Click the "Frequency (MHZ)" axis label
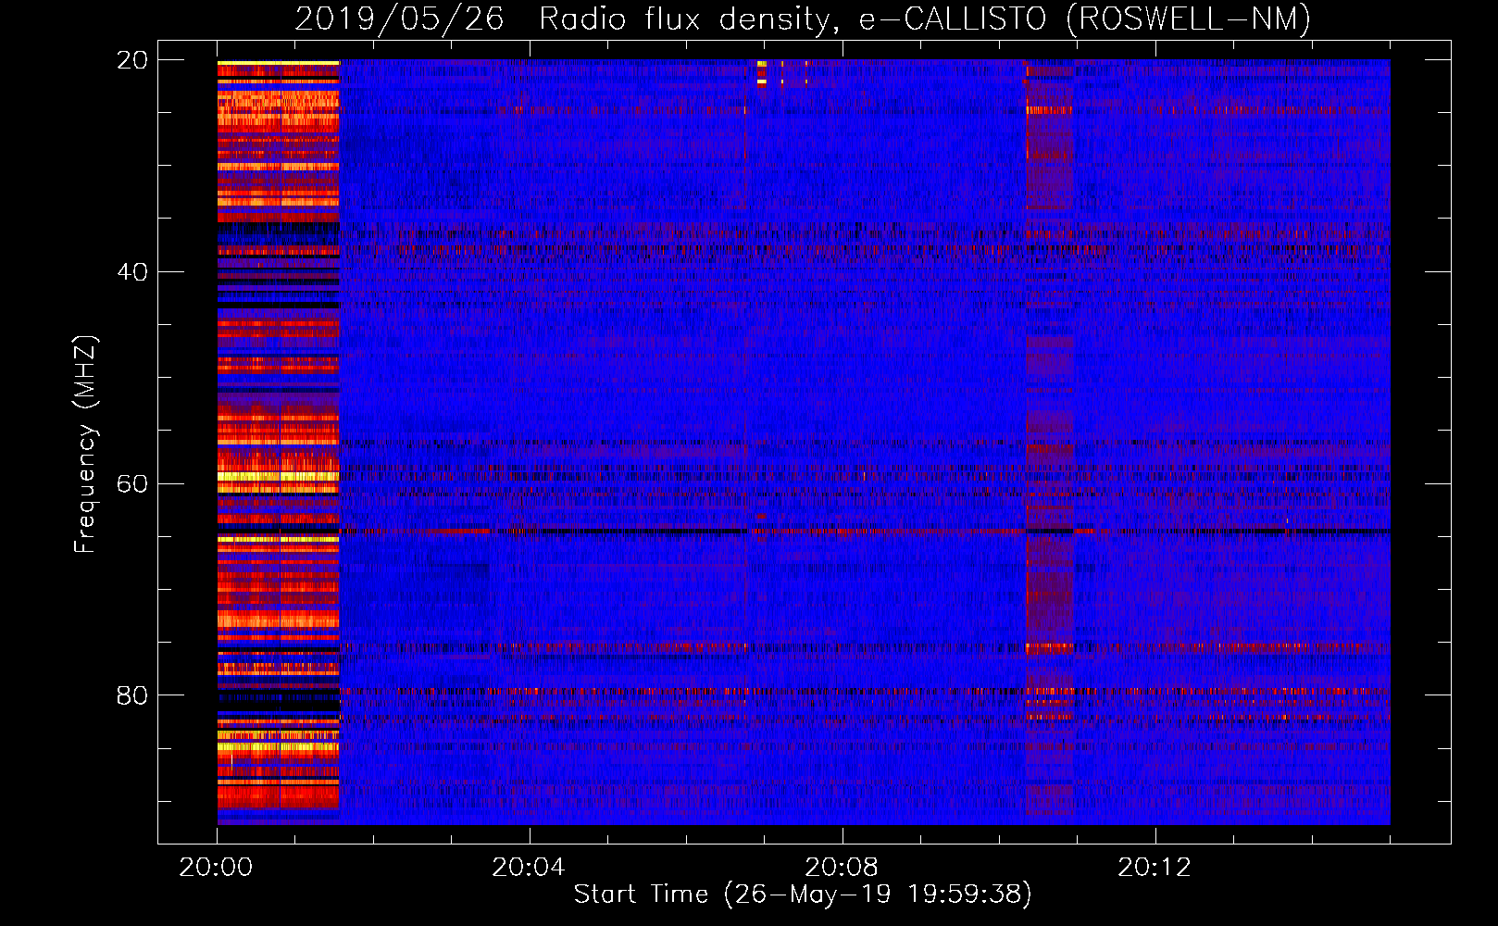The width and height of the screenshot is (1498, 926). 85,444
